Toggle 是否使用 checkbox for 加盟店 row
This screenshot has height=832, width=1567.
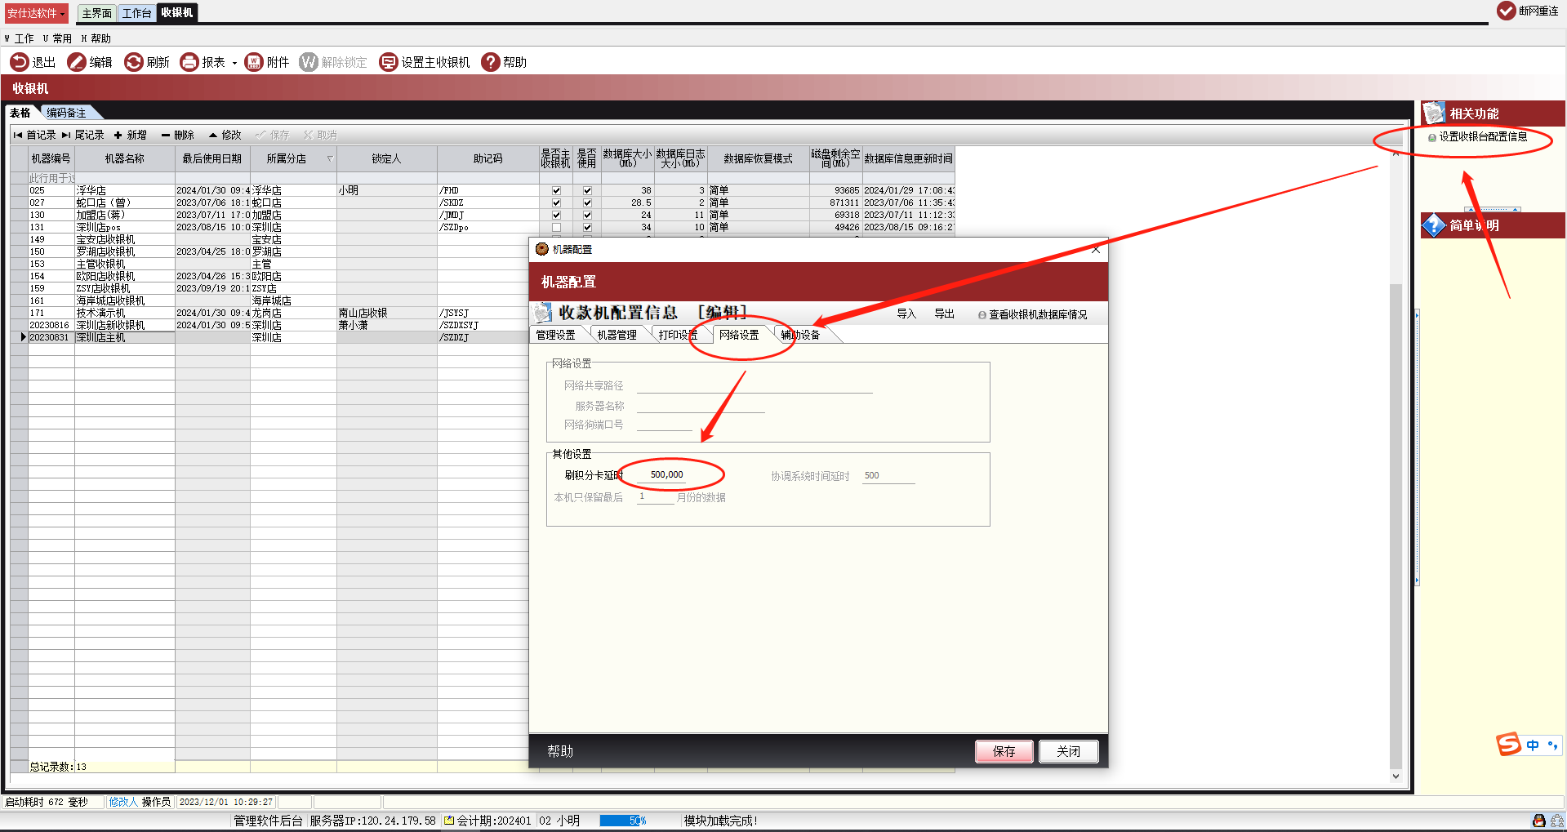pyautogui.click(x=587, y=215)
